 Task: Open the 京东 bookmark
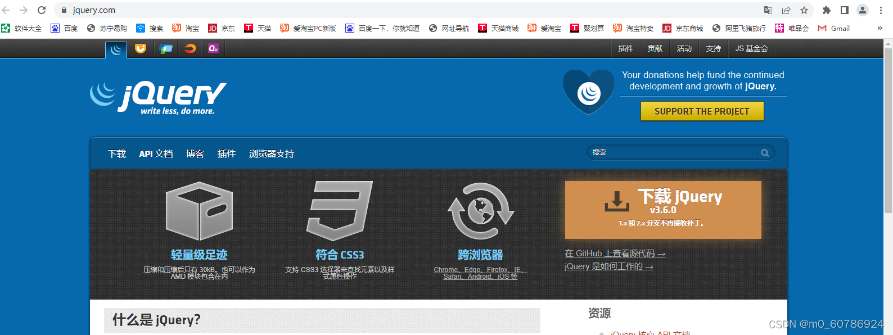click(222, 28)
